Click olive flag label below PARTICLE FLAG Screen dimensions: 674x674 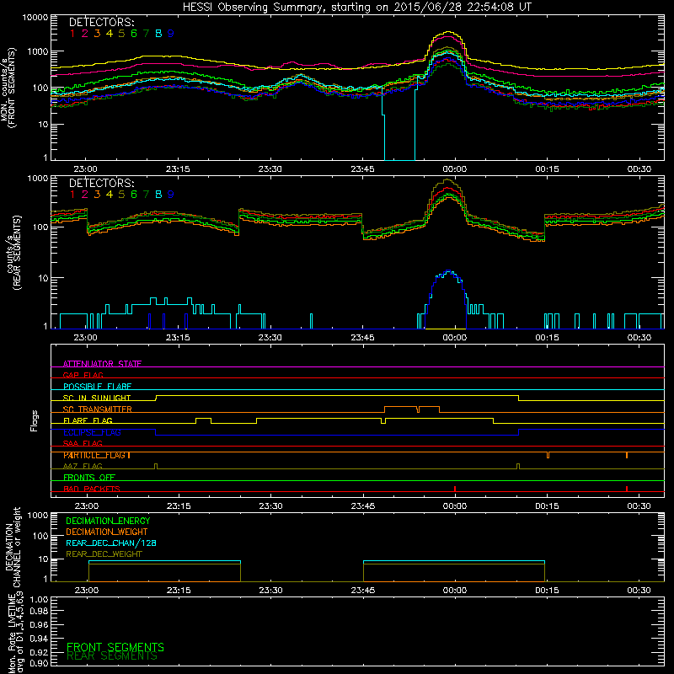pyautogui.click(x=83, y=466)
